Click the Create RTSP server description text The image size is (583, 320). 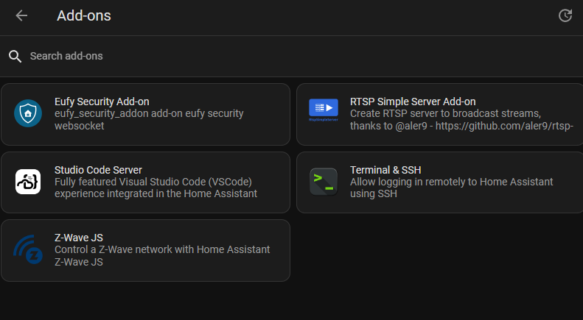[461, 119]
